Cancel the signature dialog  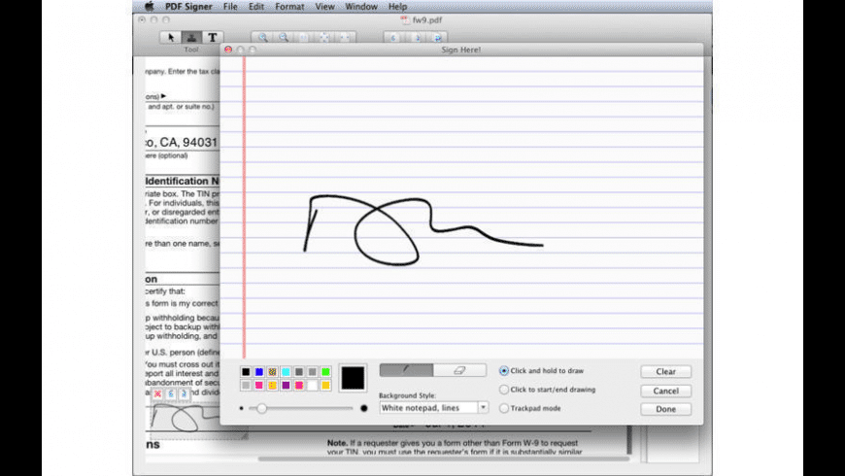pyautogui.click(x=665, y=391)
